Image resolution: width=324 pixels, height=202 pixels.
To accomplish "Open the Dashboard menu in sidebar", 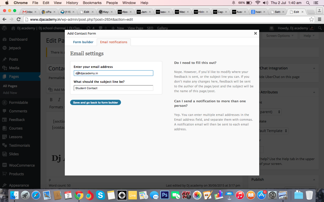I will 18,39.
